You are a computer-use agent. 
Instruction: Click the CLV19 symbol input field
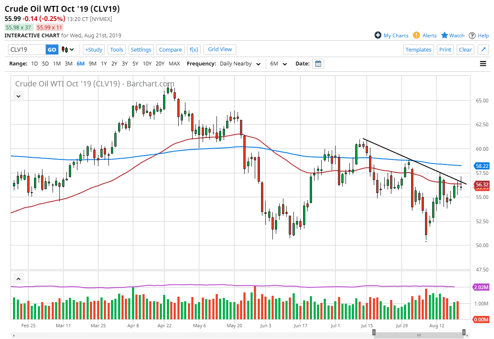tap(27, 50)
